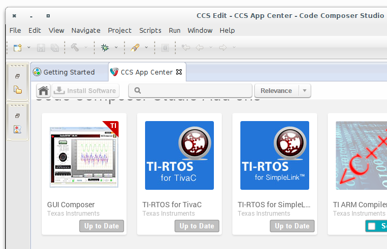Click Up to Date under GUI Composer
The width and height of the screenshot is (387, 249).
pyautogui.click(x=102, y=226)
